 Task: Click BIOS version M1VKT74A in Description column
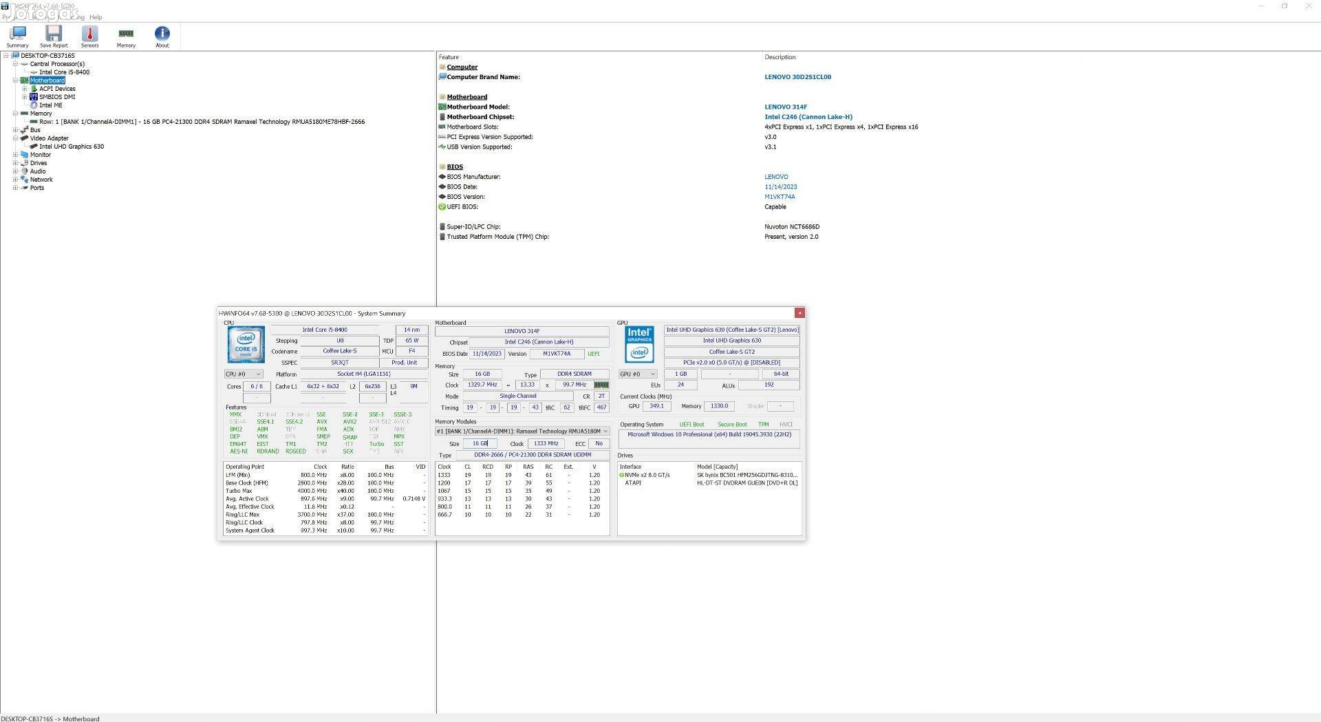[780, 197]
